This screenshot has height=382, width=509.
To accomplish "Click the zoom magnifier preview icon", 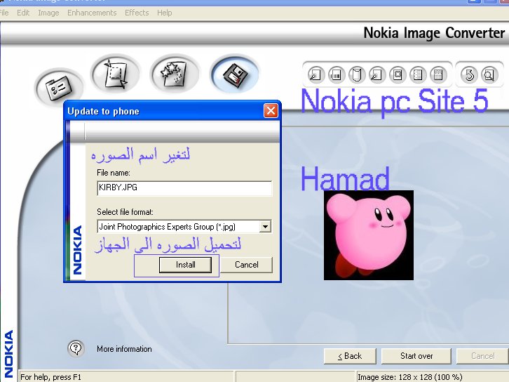I will 489,74.
